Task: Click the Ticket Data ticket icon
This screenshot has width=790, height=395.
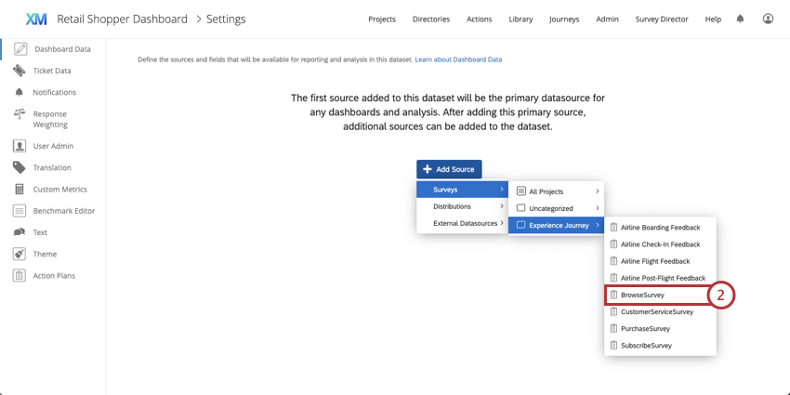Action: pos(20,71)
